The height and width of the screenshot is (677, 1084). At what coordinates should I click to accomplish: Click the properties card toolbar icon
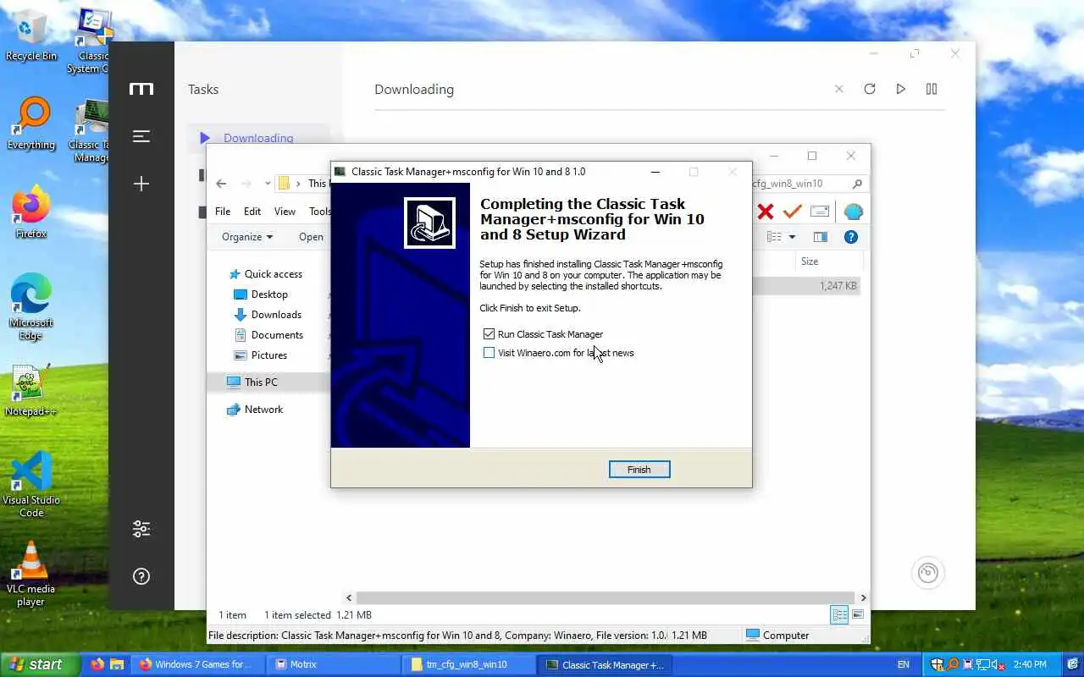coord(820,212)
